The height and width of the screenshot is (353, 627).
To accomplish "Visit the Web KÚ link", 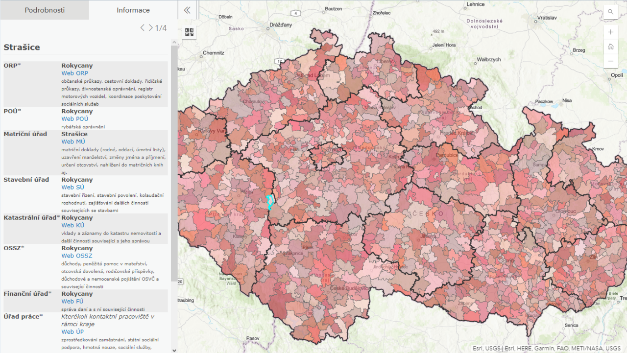I will point(72,225).
